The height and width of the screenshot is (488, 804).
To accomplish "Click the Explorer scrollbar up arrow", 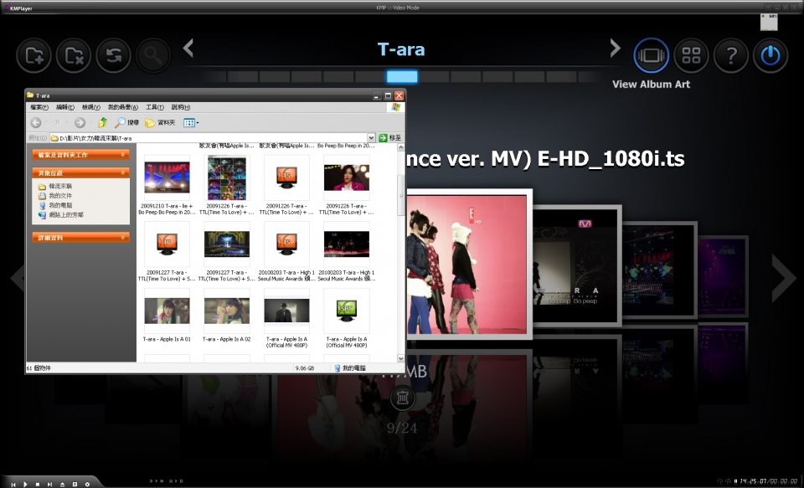I will point(401,147).
